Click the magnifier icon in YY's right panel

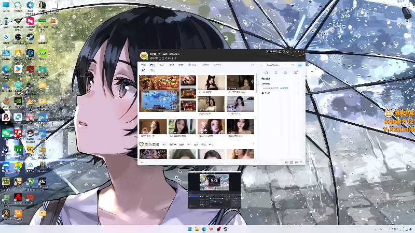tap(276, 72)
